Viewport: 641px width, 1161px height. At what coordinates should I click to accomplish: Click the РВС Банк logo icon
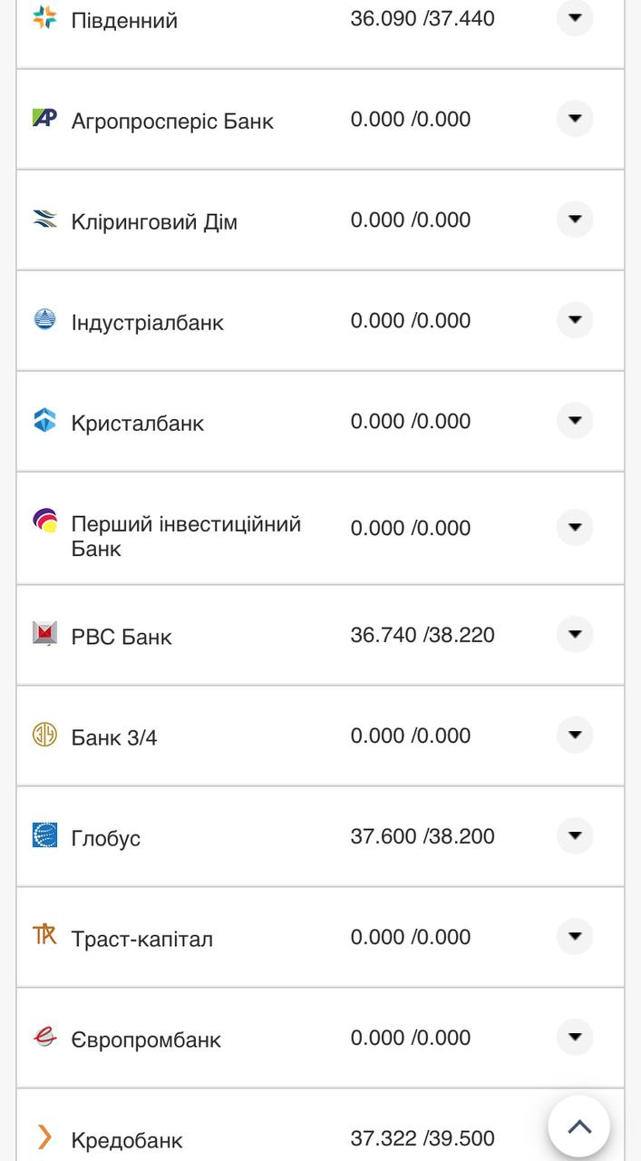tap(44, 633)
